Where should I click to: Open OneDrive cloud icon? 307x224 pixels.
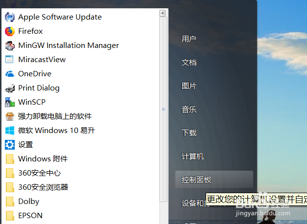point(10,74)
